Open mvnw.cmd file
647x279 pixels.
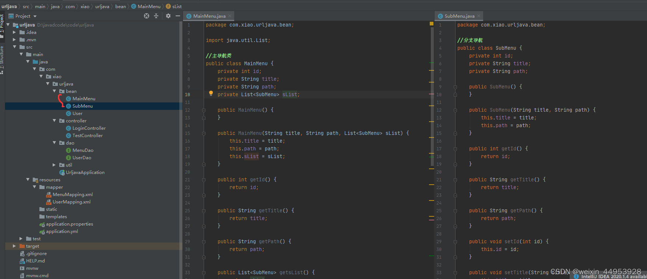37,275
